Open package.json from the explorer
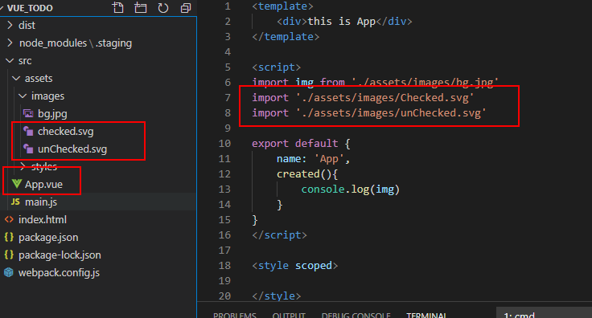Image resolution: width=592 pixels, height=318 pixels. pos(48,238)
